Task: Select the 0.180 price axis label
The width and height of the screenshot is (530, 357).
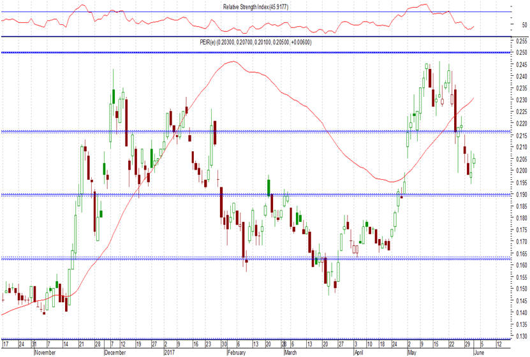Action: tap(522, 218)
